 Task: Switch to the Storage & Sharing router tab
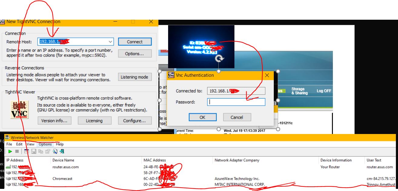pyautogui.click(x=299, y=91)
